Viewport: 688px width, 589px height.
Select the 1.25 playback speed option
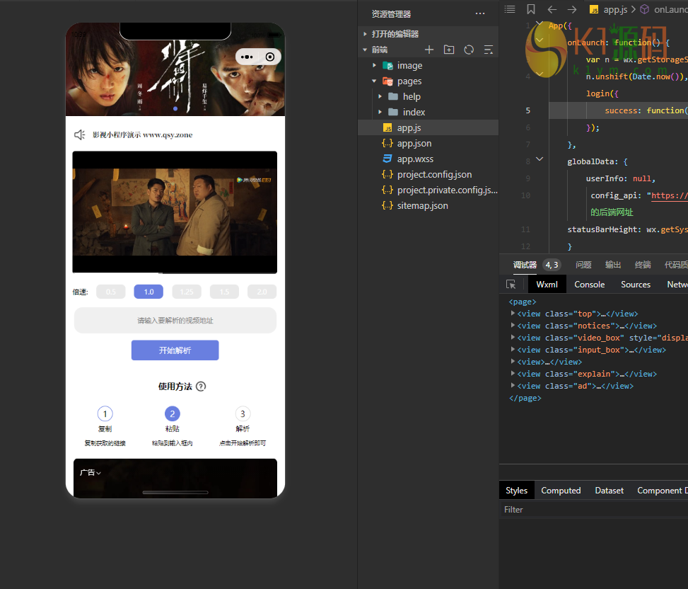[x=187, y=292]
